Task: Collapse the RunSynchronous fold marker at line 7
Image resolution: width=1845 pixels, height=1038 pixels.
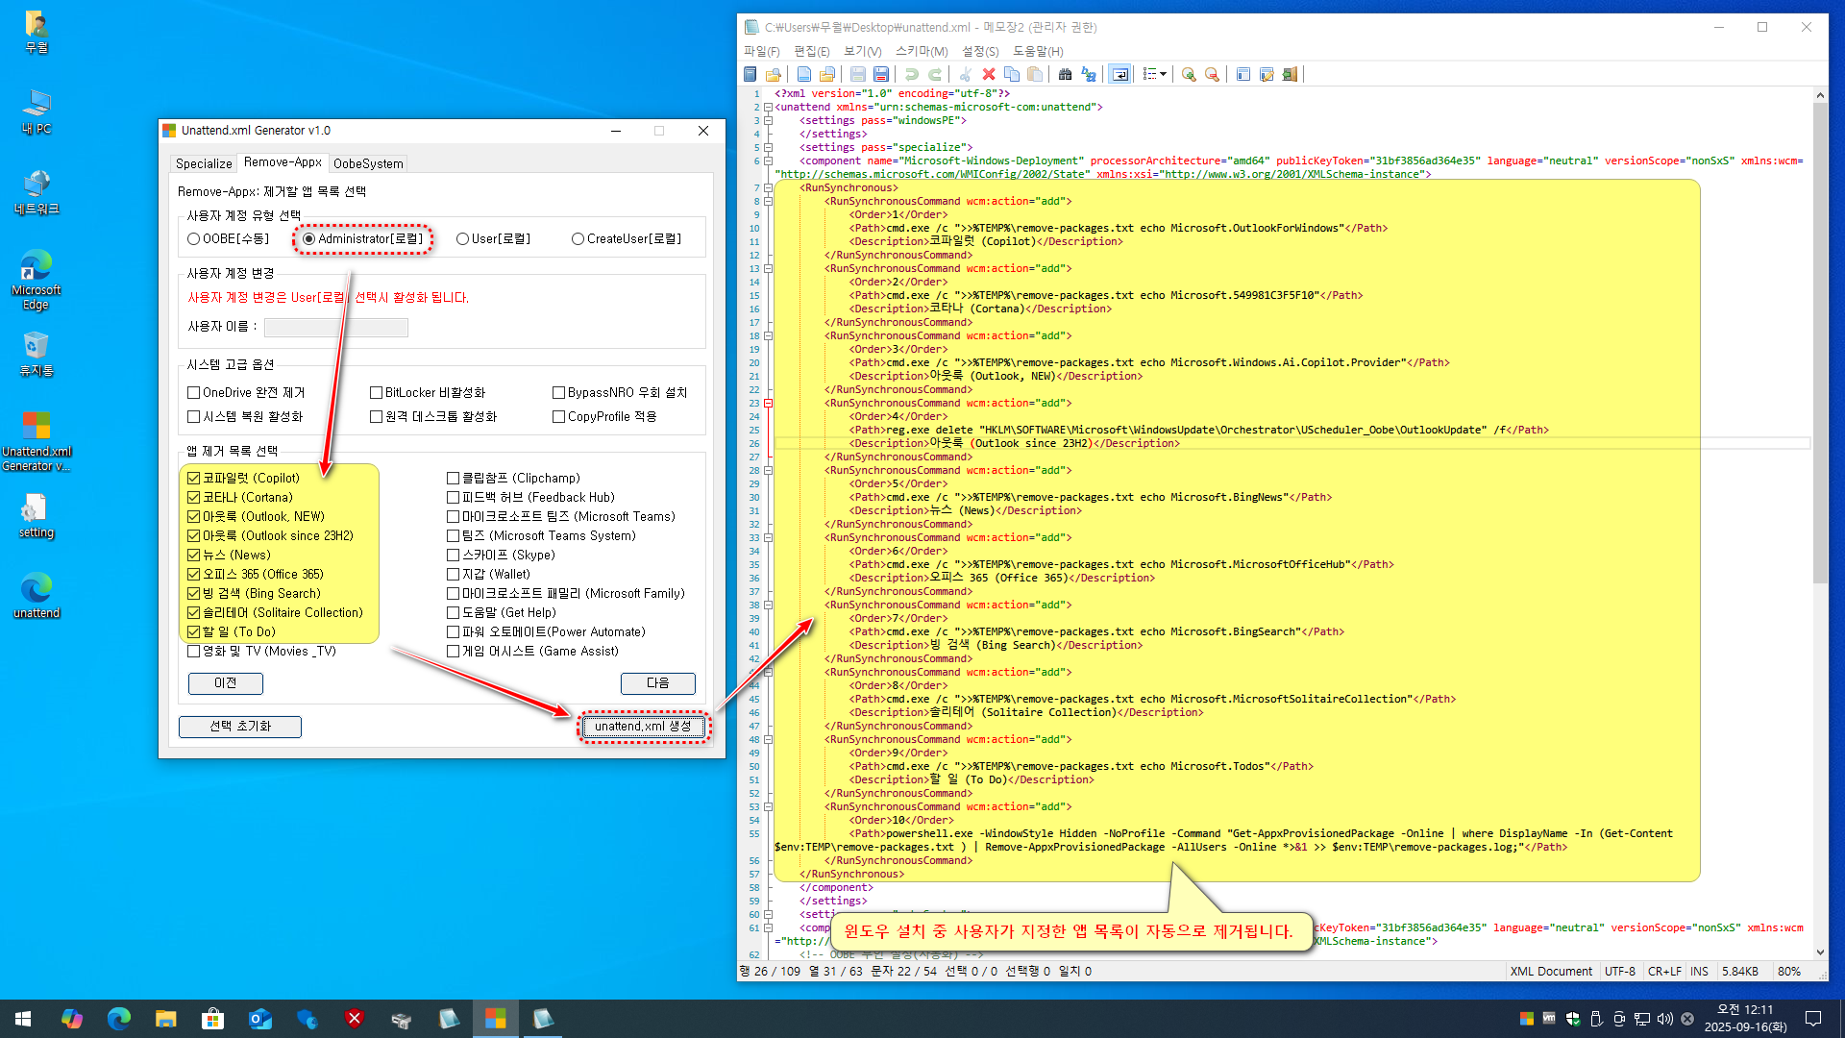Action: pos(768,188)
